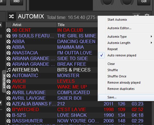Image resolution: width=154 pixels, height=125 pixels.
Task: Choose Remove duplicates menu entry
Action: [x=121, y=89]
